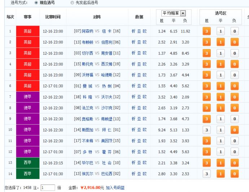Click the 比赛时间 column header
Image resolution: width=249 pixels, height=192 pixels.
click(53, 17)
